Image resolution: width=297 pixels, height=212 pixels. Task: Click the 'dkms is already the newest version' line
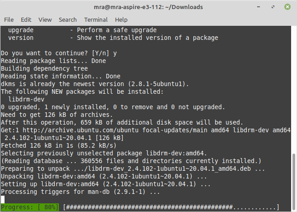click(x=95, y=84)
